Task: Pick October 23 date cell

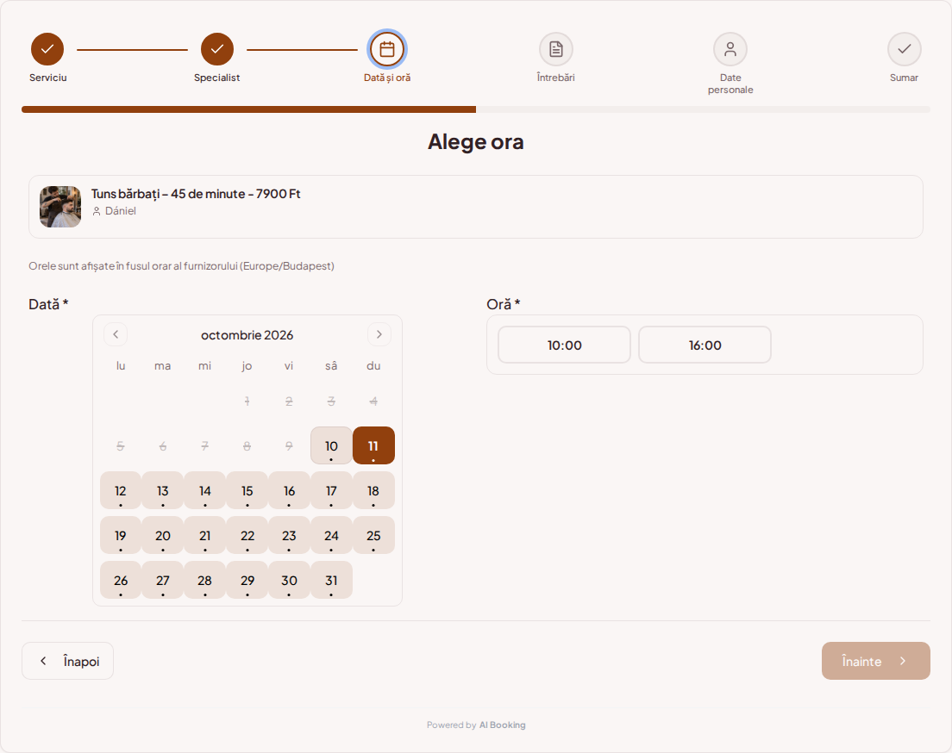Action: [x=289, y=535]
